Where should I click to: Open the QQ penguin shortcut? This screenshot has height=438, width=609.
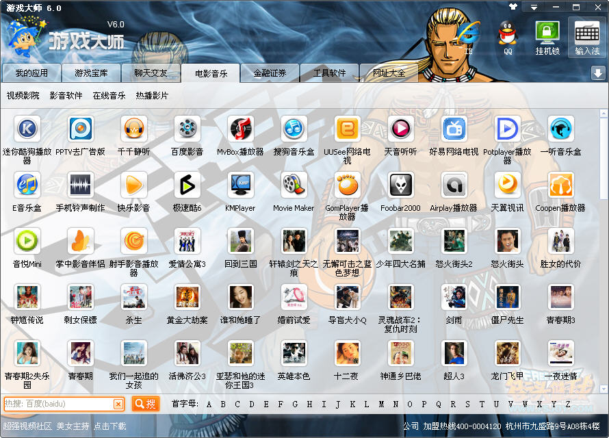(508, 38)
